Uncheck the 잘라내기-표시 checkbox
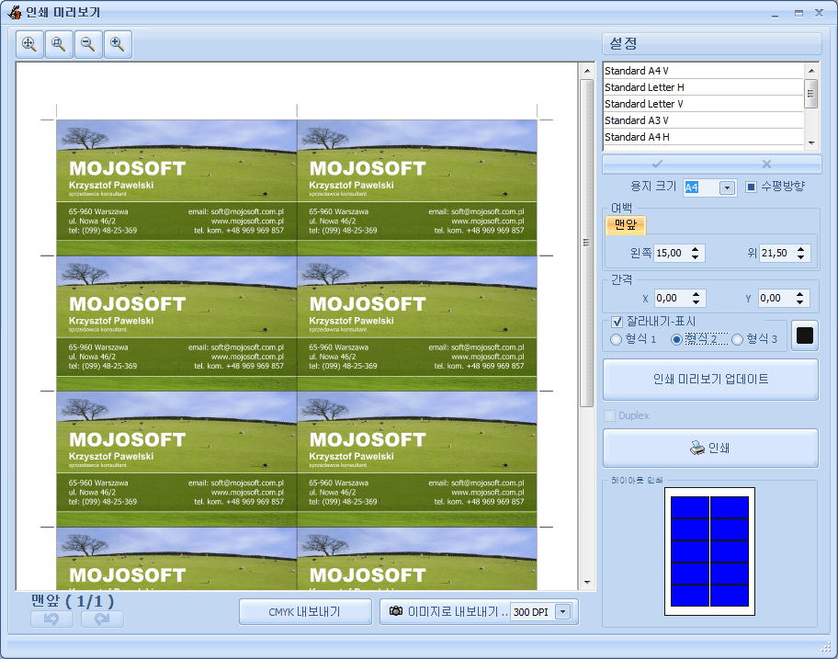The image size is (838, 659). coord(617,322)
